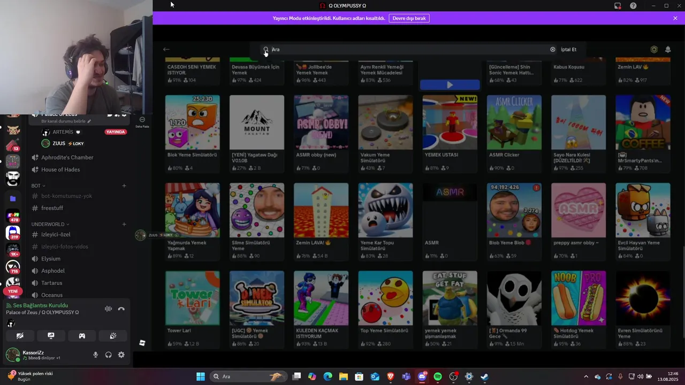
Task: Open the Windows Start menu
Action: (201, 376)
